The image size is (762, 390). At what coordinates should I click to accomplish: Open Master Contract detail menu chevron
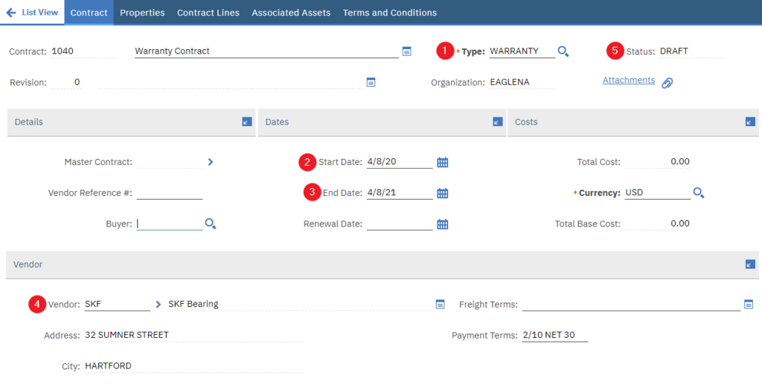click(211, 162)
